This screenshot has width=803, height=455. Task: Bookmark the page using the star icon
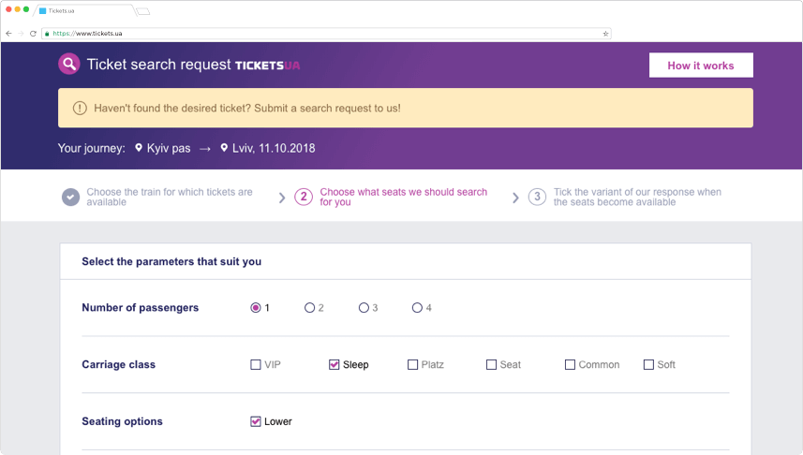point(605,34)
